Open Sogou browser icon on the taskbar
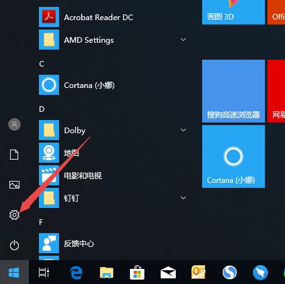Screen dimensions: 285x284 point(230,273)
